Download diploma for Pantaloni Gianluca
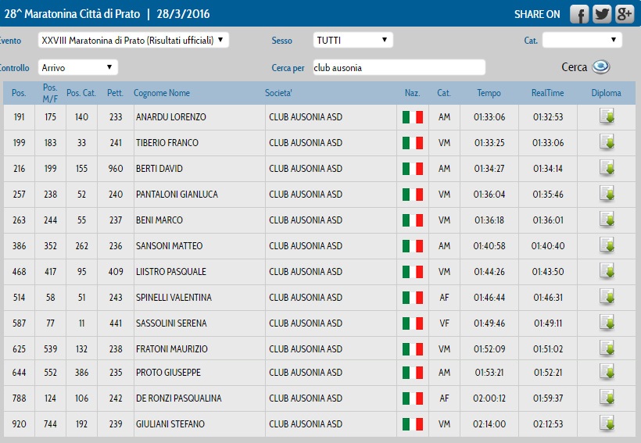The height and width of the screenshot is (443, 641). pos(607,193)
